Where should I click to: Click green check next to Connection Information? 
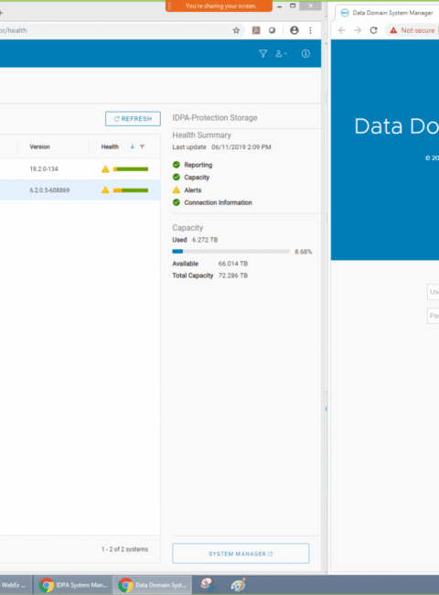pyautogui.click(x=177, y=202)
